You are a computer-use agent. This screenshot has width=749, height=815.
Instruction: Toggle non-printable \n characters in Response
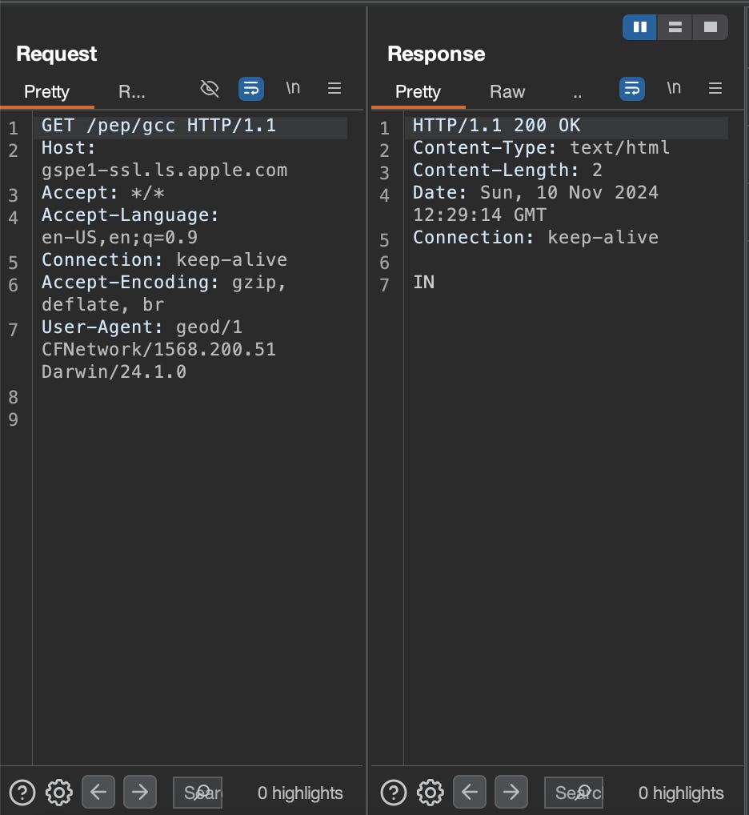coord(674,88)
